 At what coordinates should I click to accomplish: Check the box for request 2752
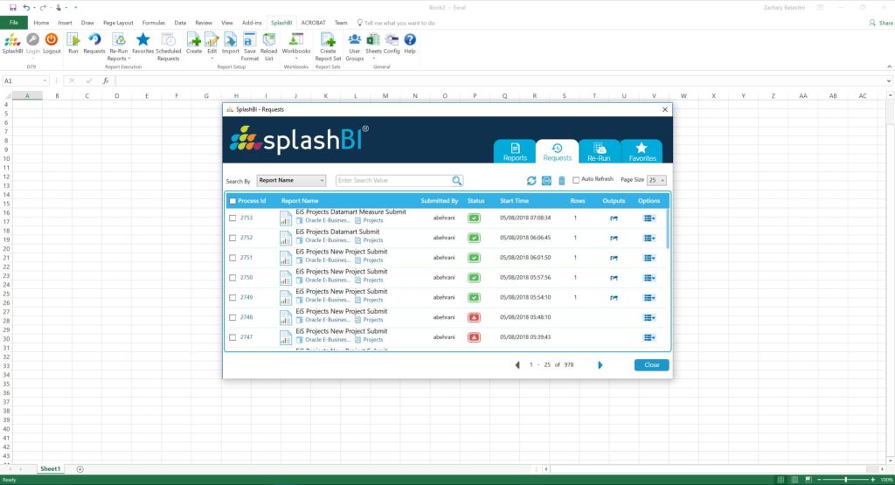[x=232, y=238]
